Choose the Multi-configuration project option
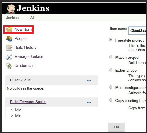The width and height of the screenshot is (147, 133). tap(111, 87)
